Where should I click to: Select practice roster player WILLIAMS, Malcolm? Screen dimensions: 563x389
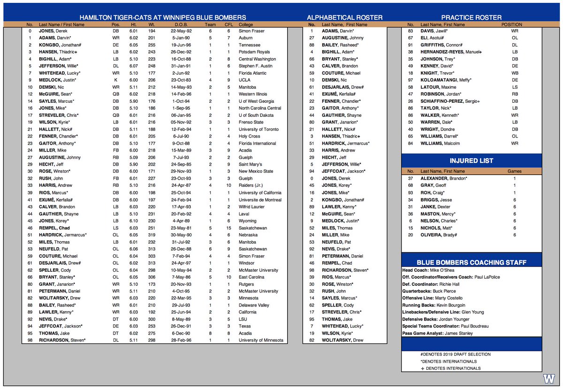pos(440,143)
